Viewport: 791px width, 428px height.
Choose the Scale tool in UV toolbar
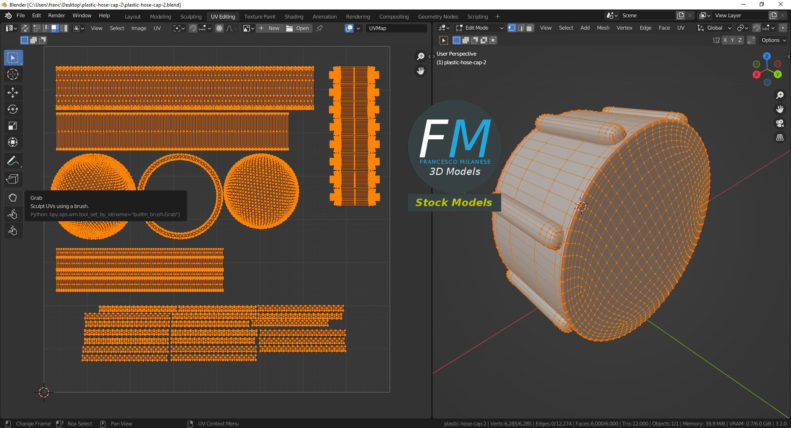point(13,126)
